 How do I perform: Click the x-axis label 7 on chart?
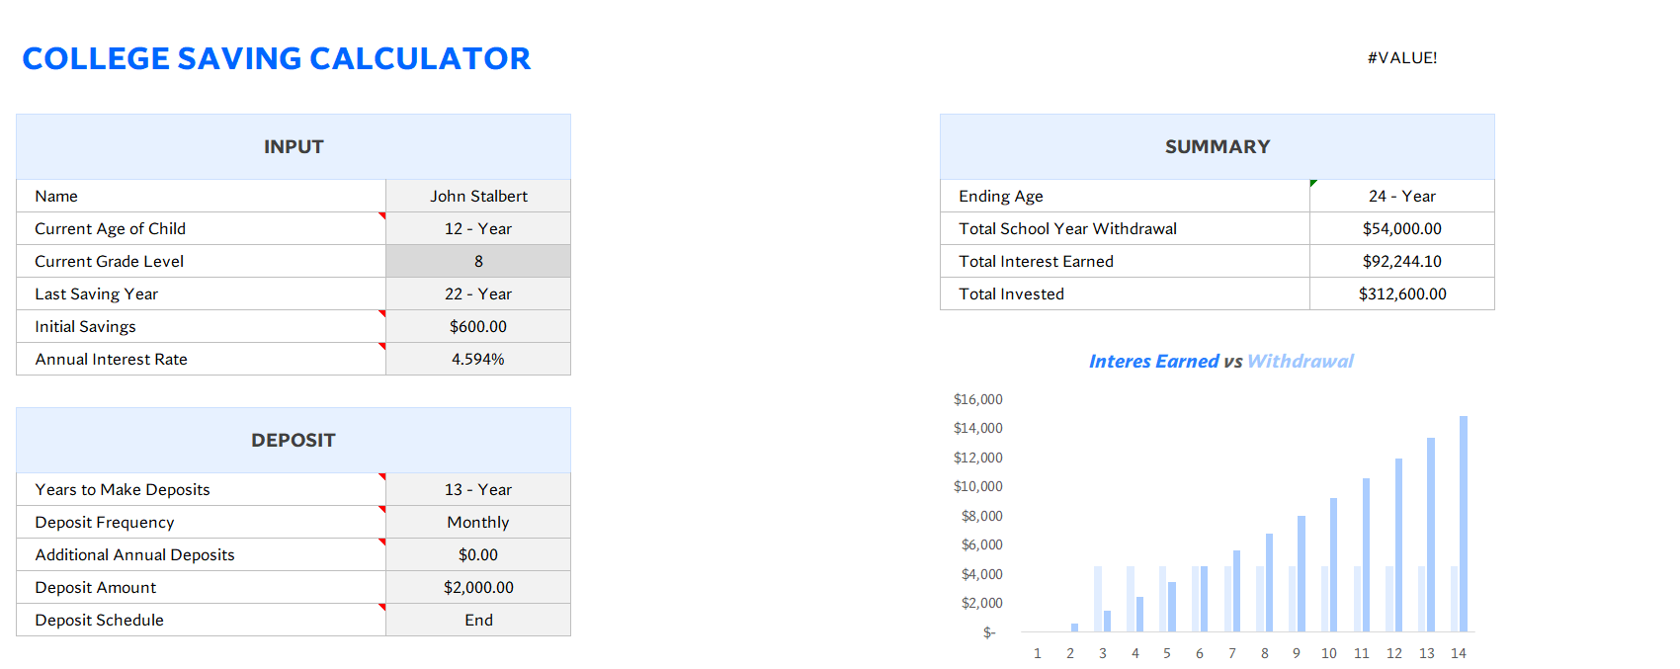(x=1232, y=653)
